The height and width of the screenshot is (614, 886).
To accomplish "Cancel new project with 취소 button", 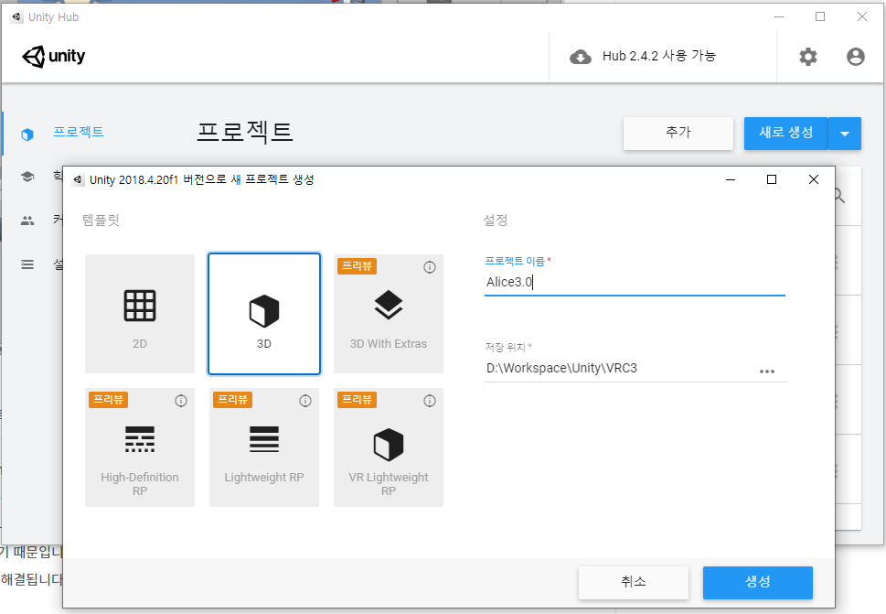I will coord(634,582).
